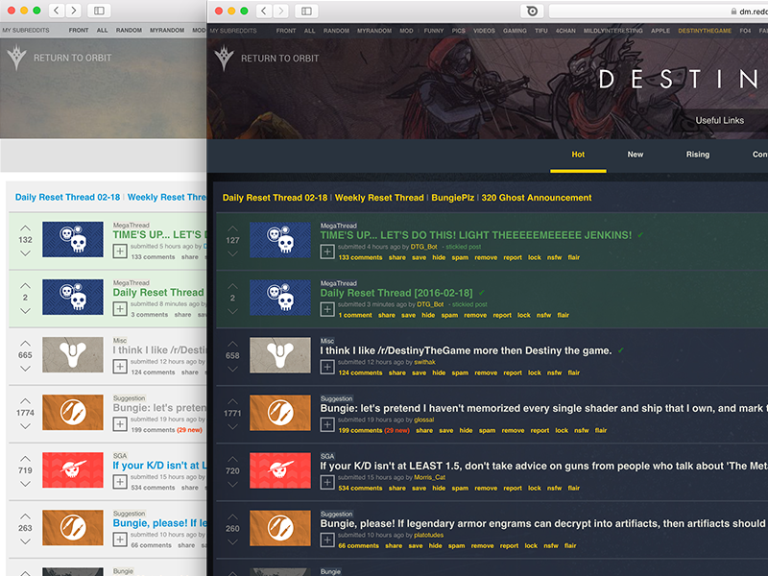Open skull thumbnail of TIME'S UP post, dark window
The width and height of the screenshot is (768, 576).
[x=280, y=240]
